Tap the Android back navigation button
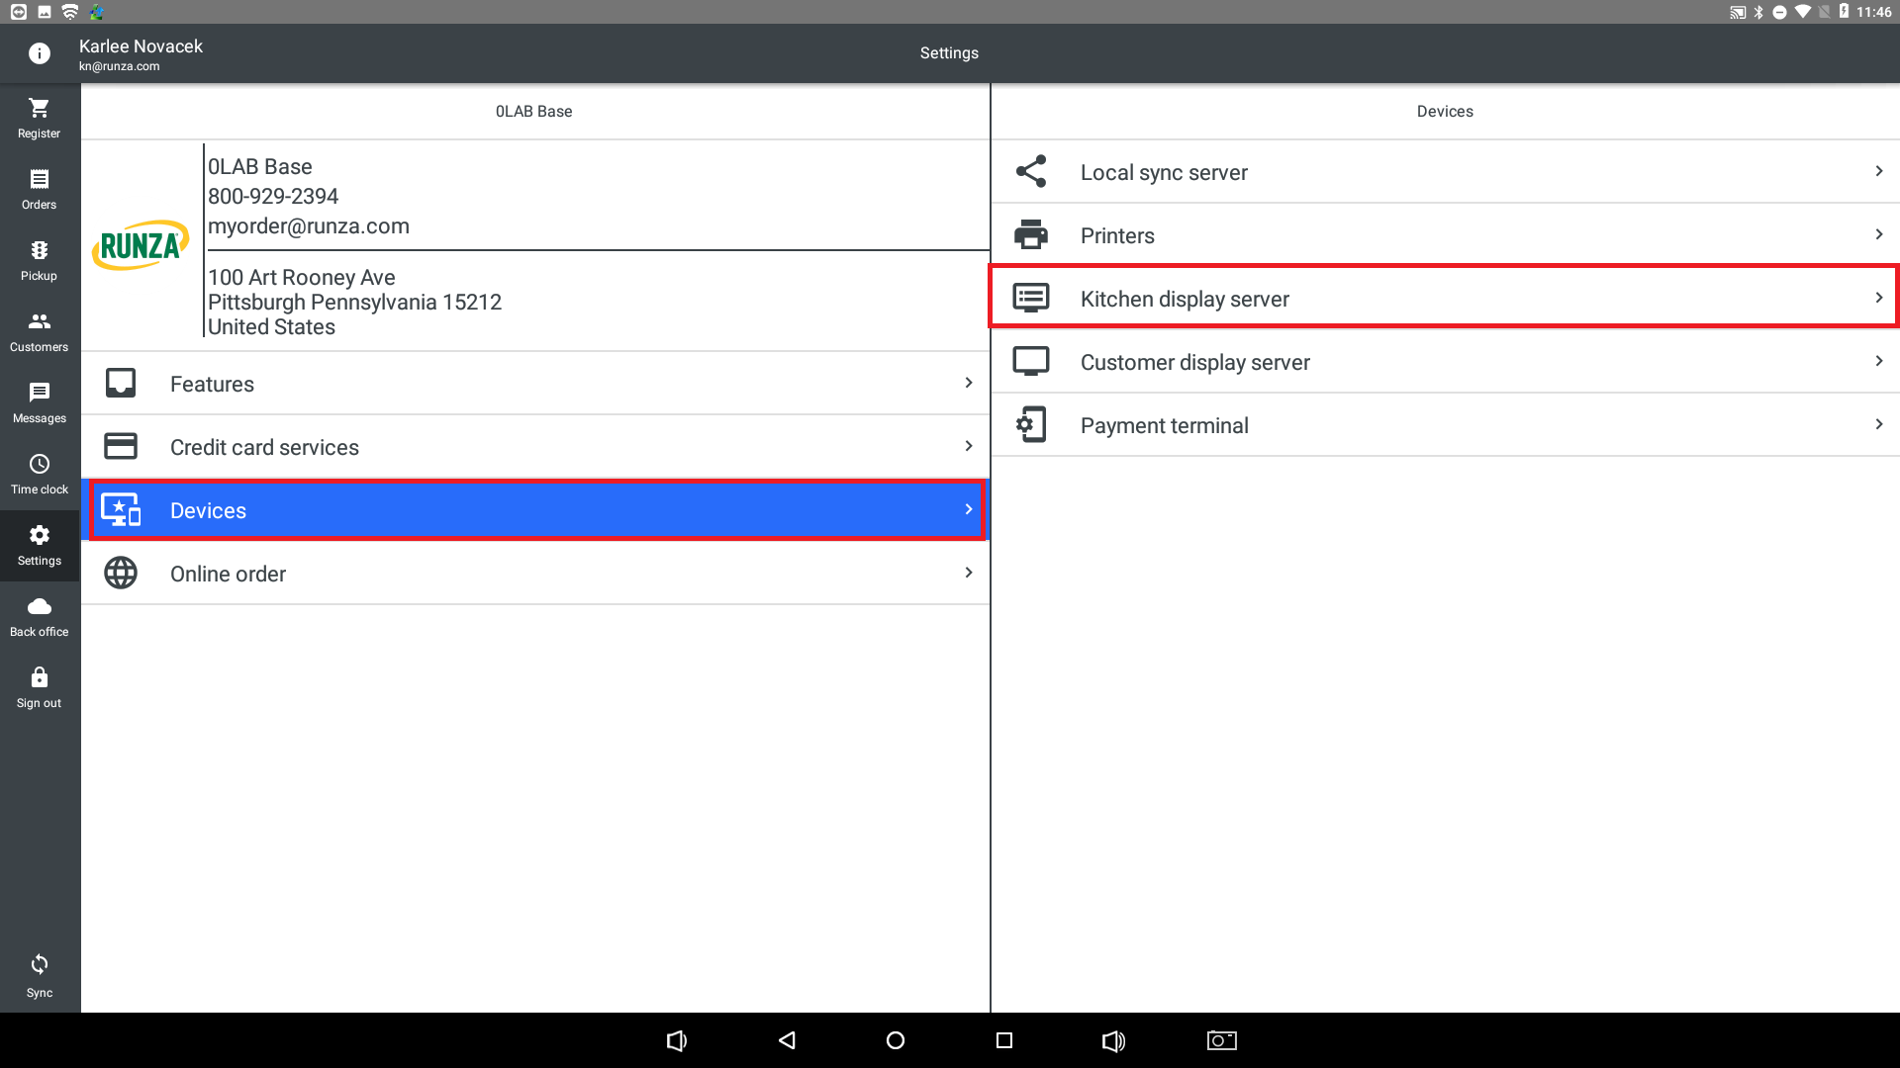Screen dimensions: 1900x1068 pyautogui.click(x=787, y=1040)
